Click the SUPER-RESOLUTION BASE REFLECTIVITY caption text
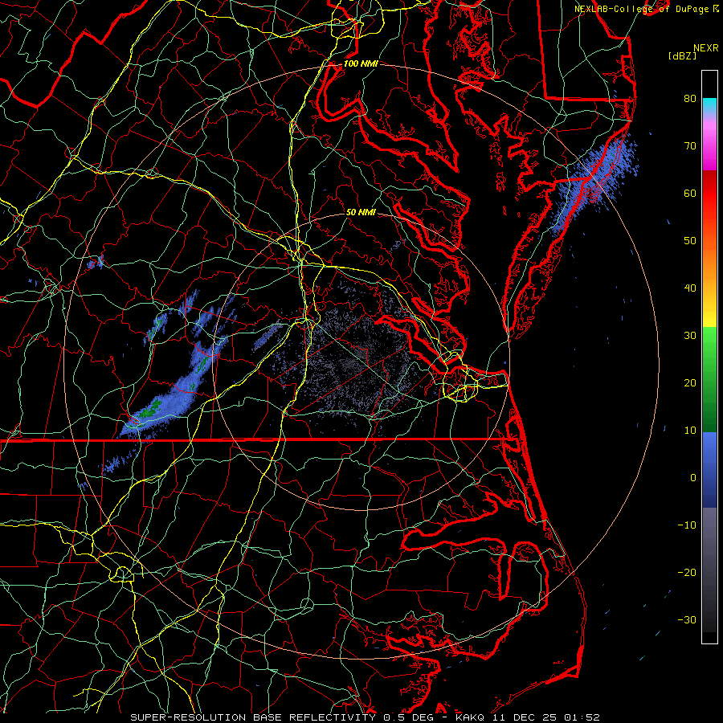The width and height of the screenshot is (723, 723). (253, 717)
